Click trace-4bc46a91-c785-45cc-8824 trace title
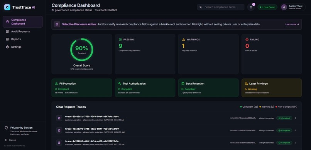 click(92, 129)
